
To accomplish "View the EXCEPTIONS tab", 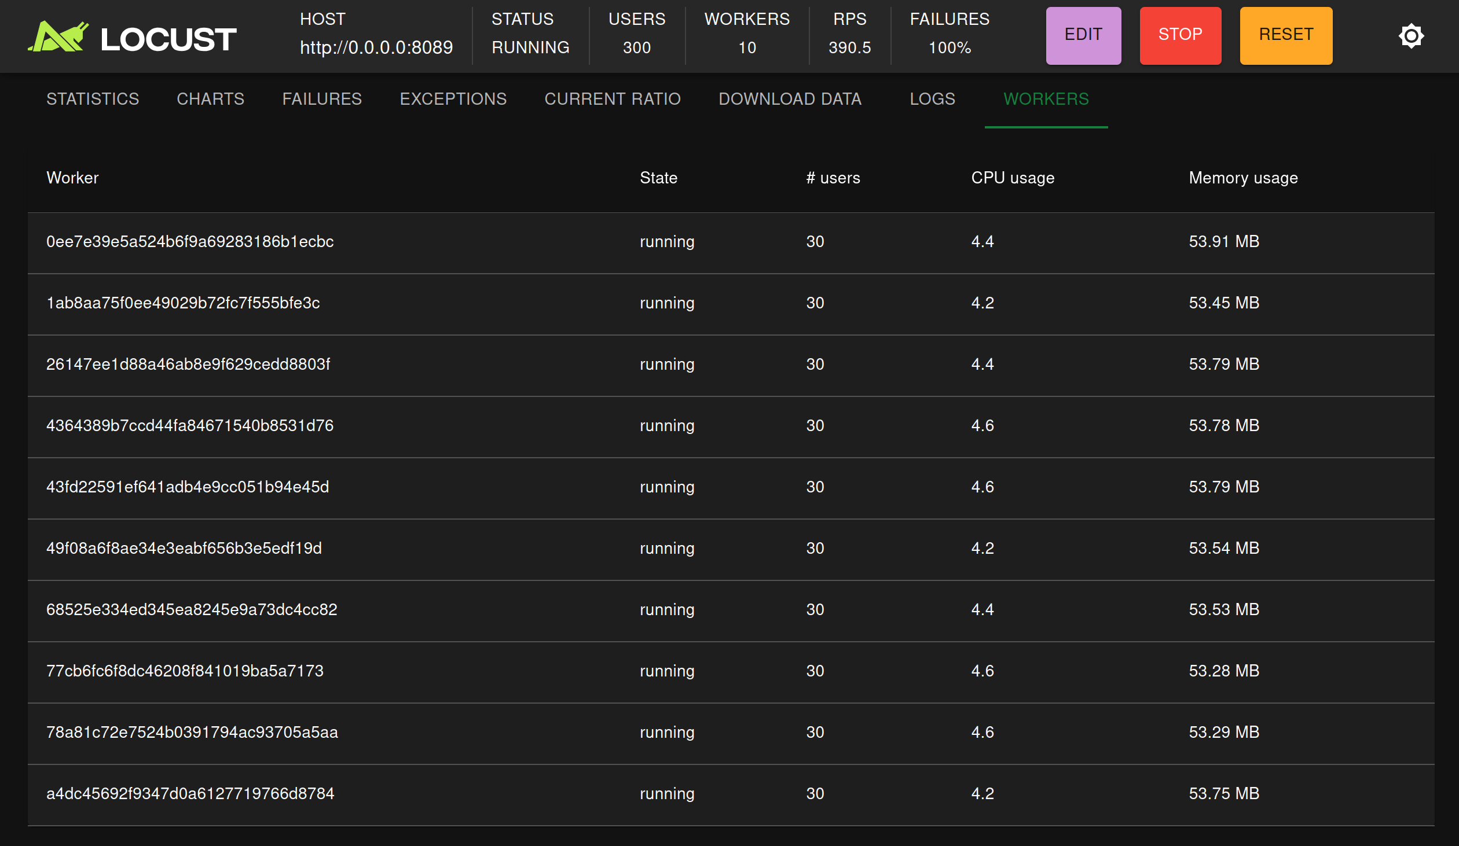I will coord(453,99).
